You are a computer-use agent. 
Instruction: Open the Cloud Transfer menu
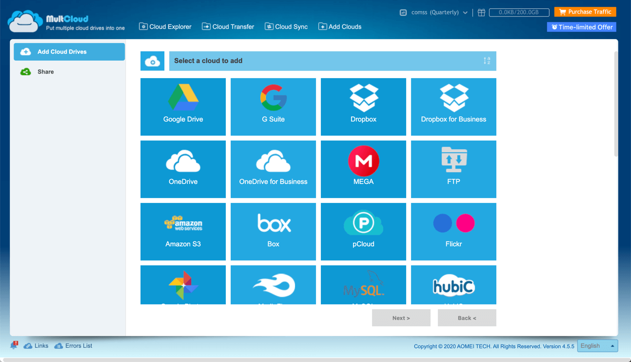coord(228,27)
